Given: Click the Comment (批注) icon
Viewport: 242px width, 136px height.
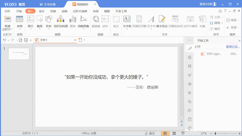Looking at the screenshot, I should (x=116, y=19).
